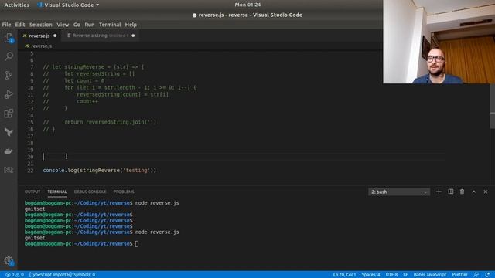The image size is (495, 278).
Task: Open the Source Control view
Action: click(9, 76)
